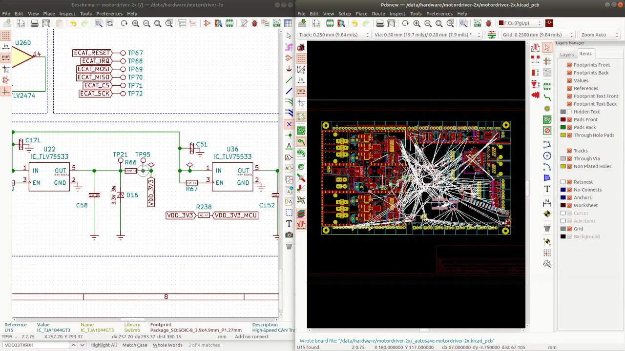Click Zoom In icon in Pcbnew toolbar

tap(417, 23)
